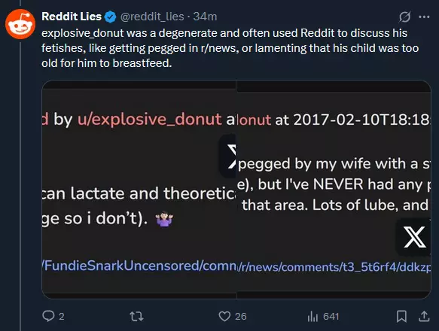This screenshot has width=439, height=331.
Task: Open left image with u/explosive_donut text
Action: [139, 190]
